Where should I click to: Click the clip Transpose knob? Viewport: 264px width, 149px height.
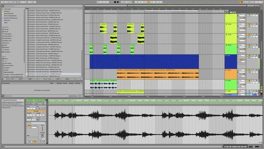[x=42, y=136]
